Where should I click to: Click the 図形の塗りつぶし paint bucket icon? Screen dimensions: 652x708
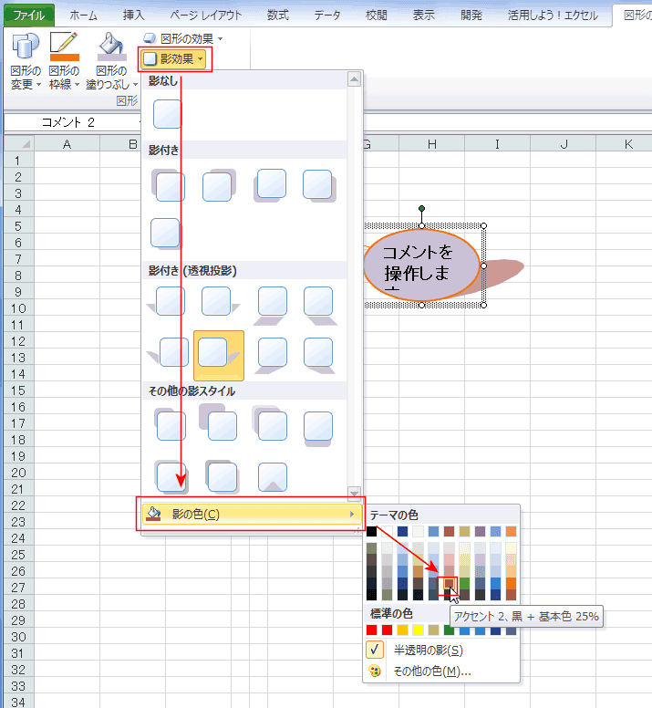pyautogui.click(x=112, y=46)
